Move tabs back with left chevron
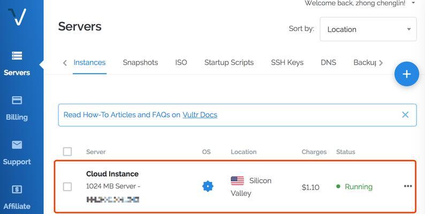 (65, 63)
